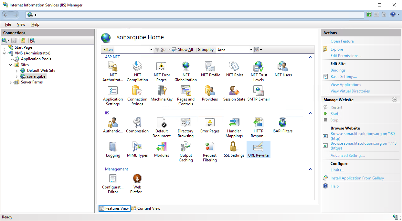This screenshot has width=402, height=221.
Task: Select the Compression icon
Action: (137, 125)
